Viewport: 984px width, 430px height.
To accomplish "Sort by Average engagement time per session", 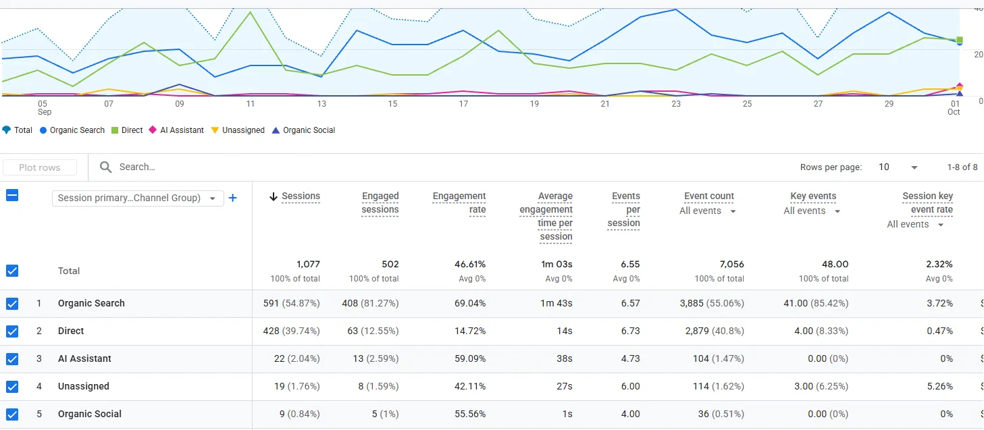I will tap(546, 216).
